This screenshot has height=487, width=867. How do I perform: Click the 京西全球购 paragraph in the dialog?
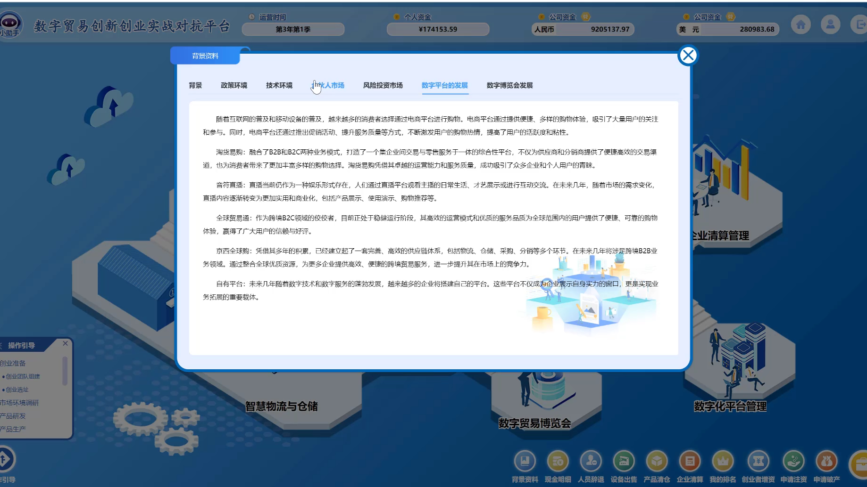click(430, 258)
